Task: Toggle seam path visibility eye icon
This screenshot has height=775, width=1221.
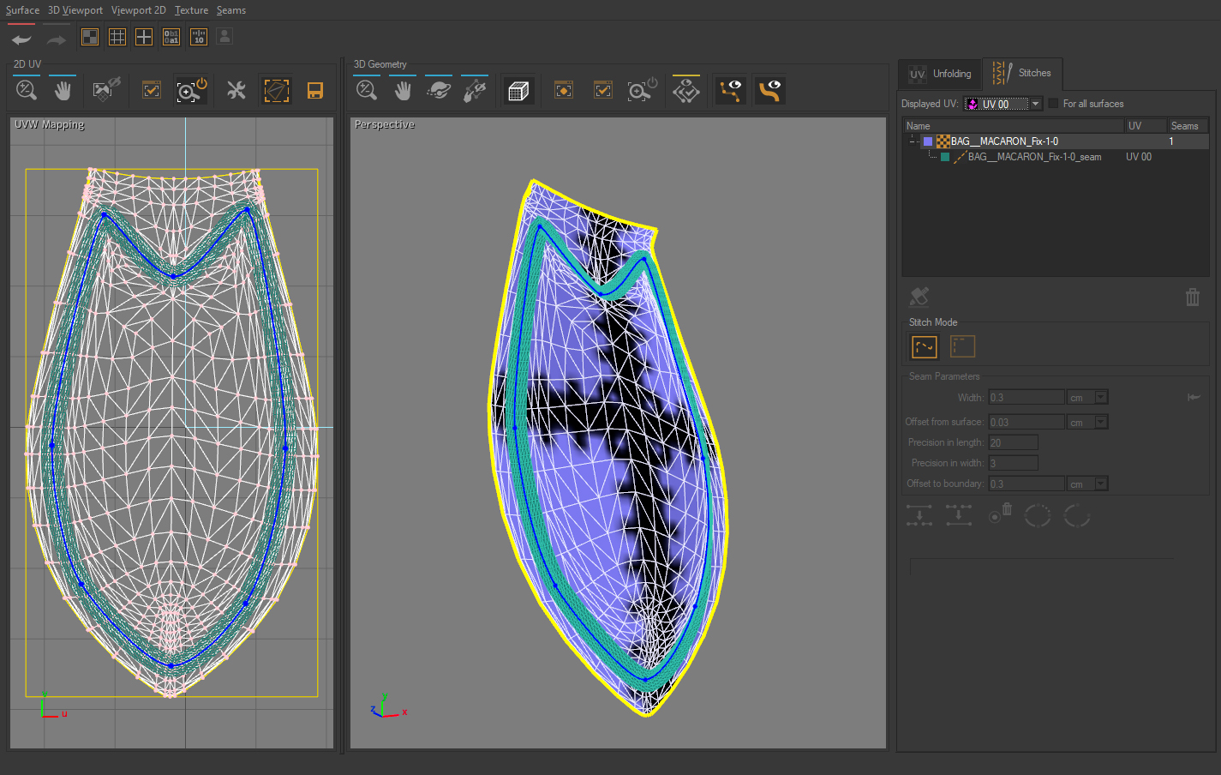Action: coord(730,91)
